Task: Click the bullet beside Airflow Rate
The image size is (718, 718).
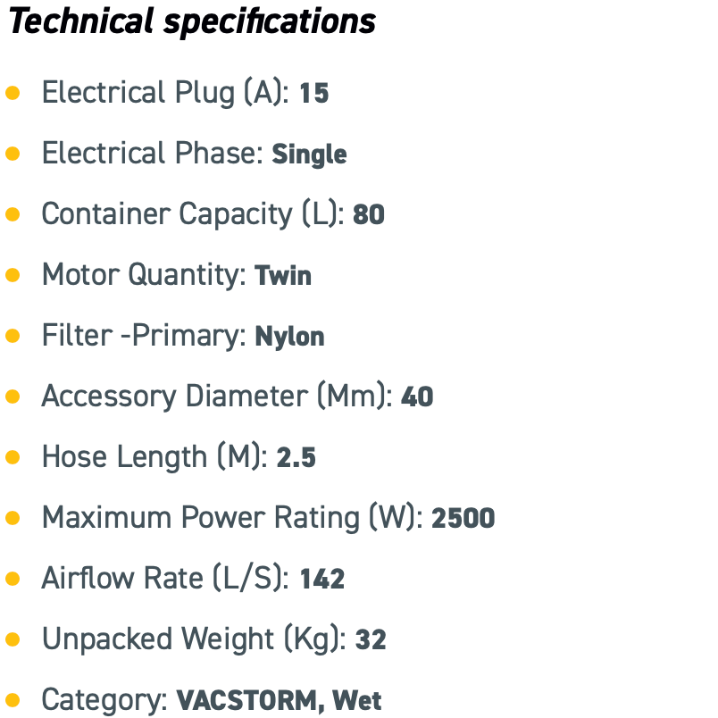Action: pyautogui.click(x=13, y=579)
